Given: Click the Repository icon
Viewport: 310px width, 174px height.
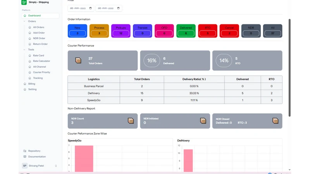Looking at the screenshot, I should pyautogui.click(x=25, y=151).
